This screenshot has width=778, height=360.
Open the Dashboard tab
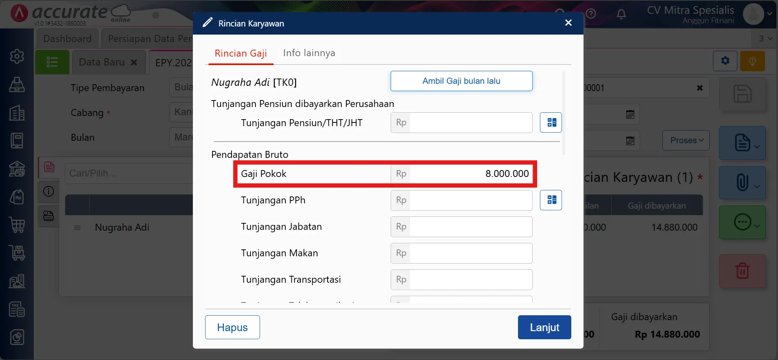click(68, 39)
